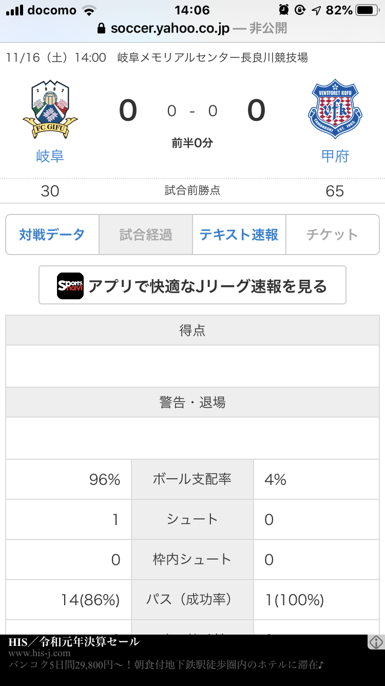Open the 対戦データ tab
This screenshot has width=385, height=686.
coord(52,234)
